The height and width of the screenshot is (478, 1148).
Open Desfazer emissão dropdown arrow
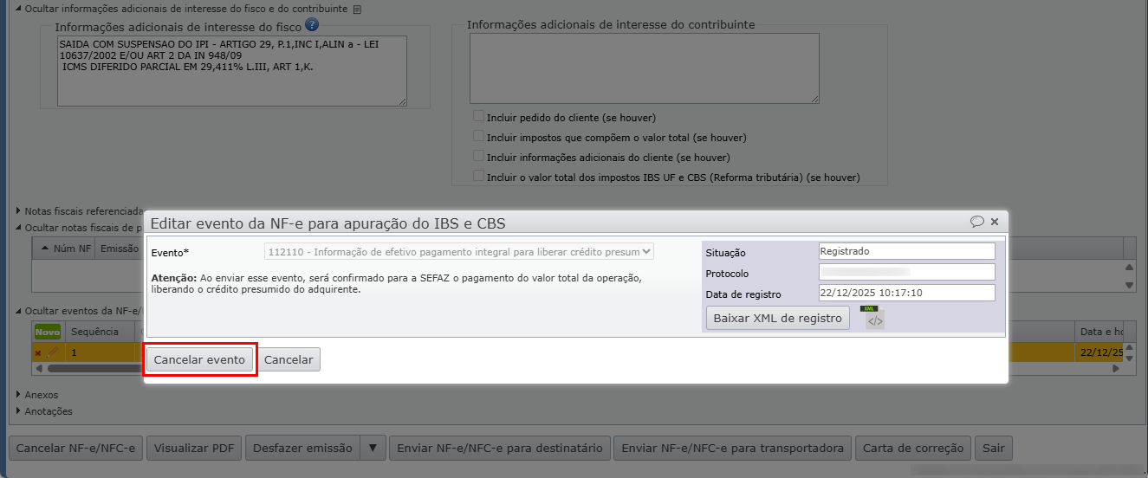pos(373,448)
